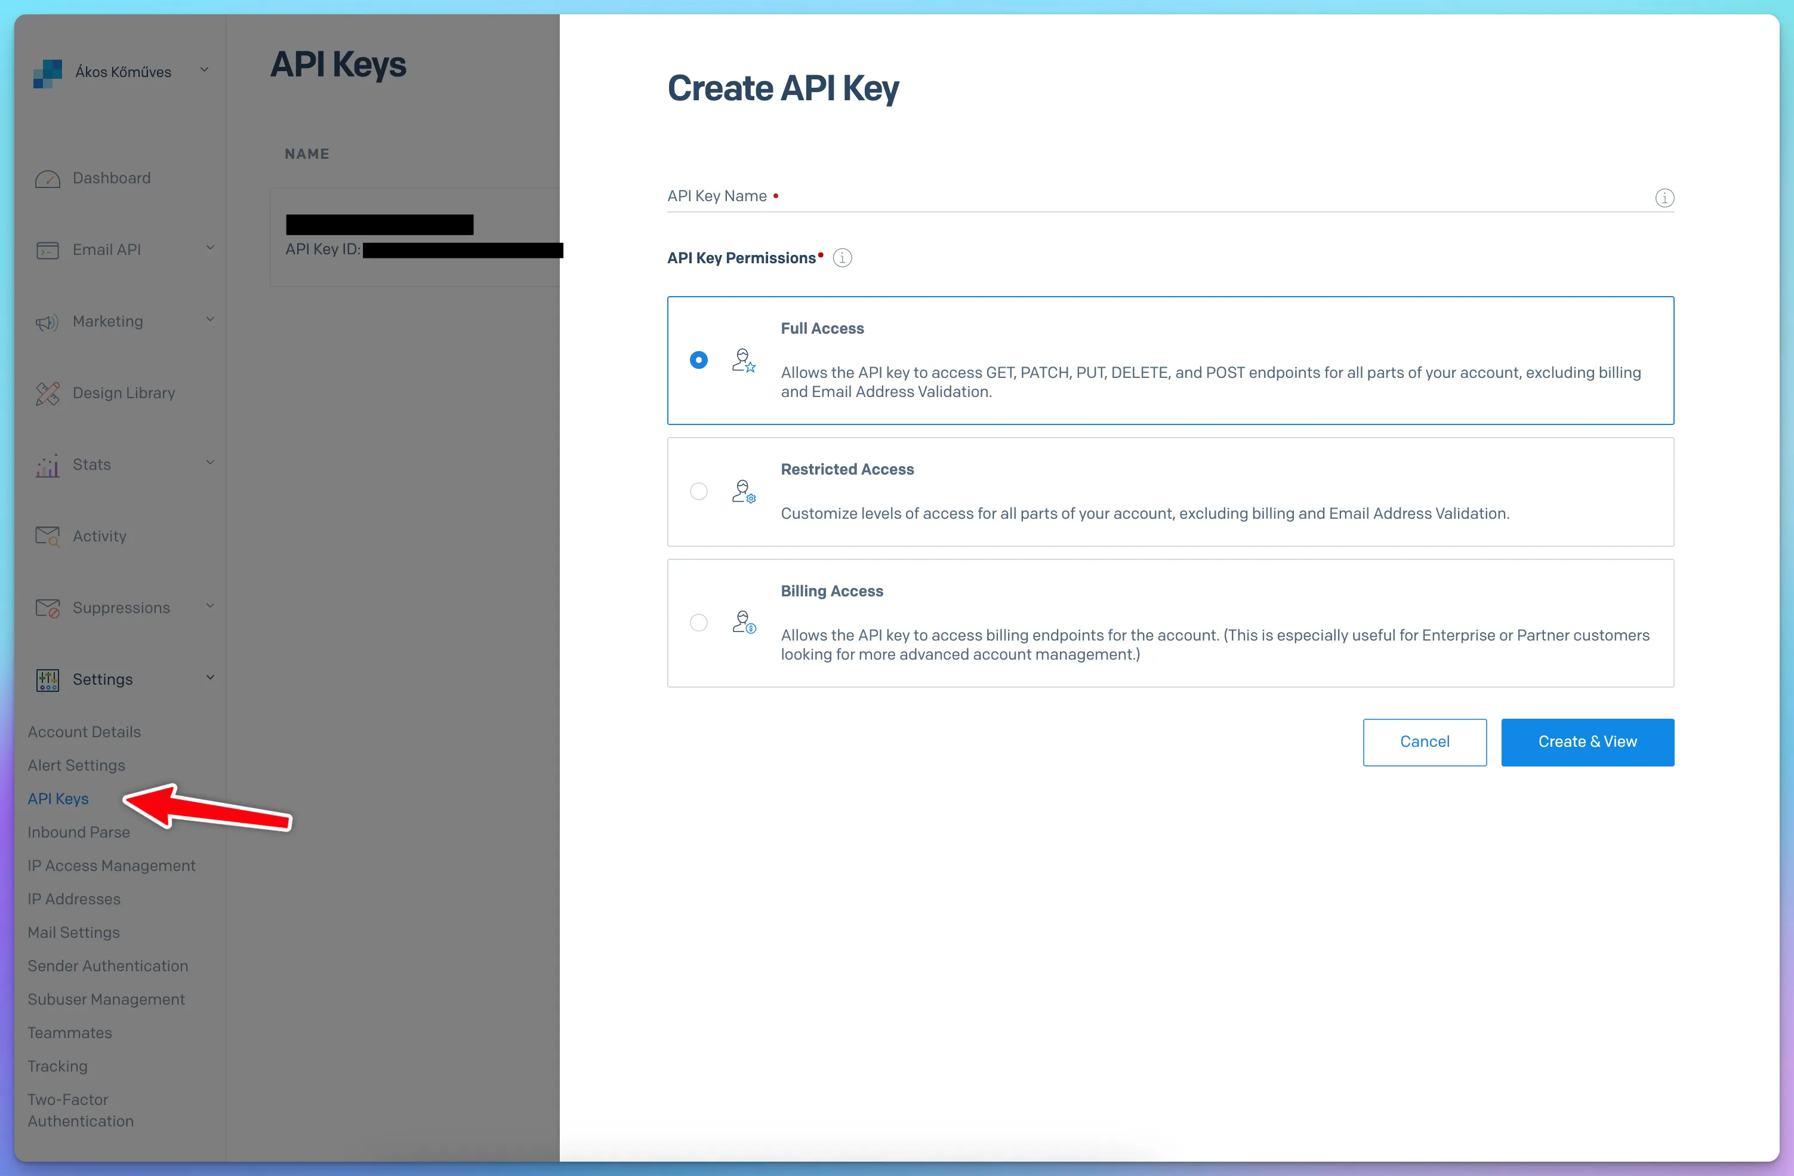The height and width of the screenshot is (1176, 1794).
Task: Click the Design Library icon
Action: (x=48, y=393)
